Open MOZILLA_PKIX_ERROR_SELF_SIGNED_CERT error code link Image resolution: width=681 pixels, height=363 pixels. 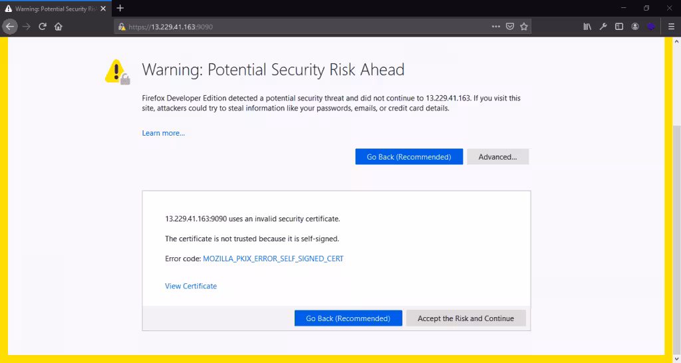pos(273,259)
